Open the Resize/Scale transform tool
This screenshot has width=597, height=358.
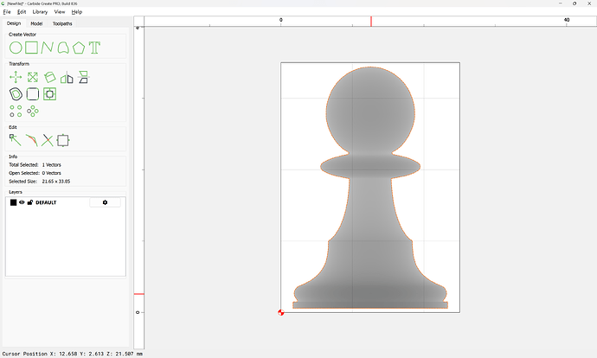pos(33,78)
